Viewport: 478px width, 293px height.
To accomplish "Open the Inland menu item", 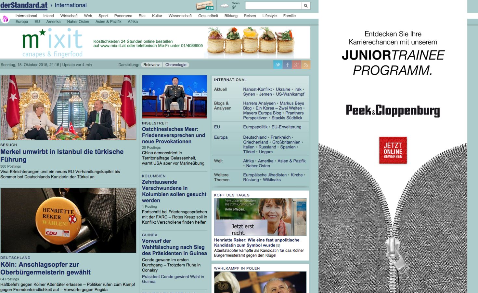I will coord(48,16).
